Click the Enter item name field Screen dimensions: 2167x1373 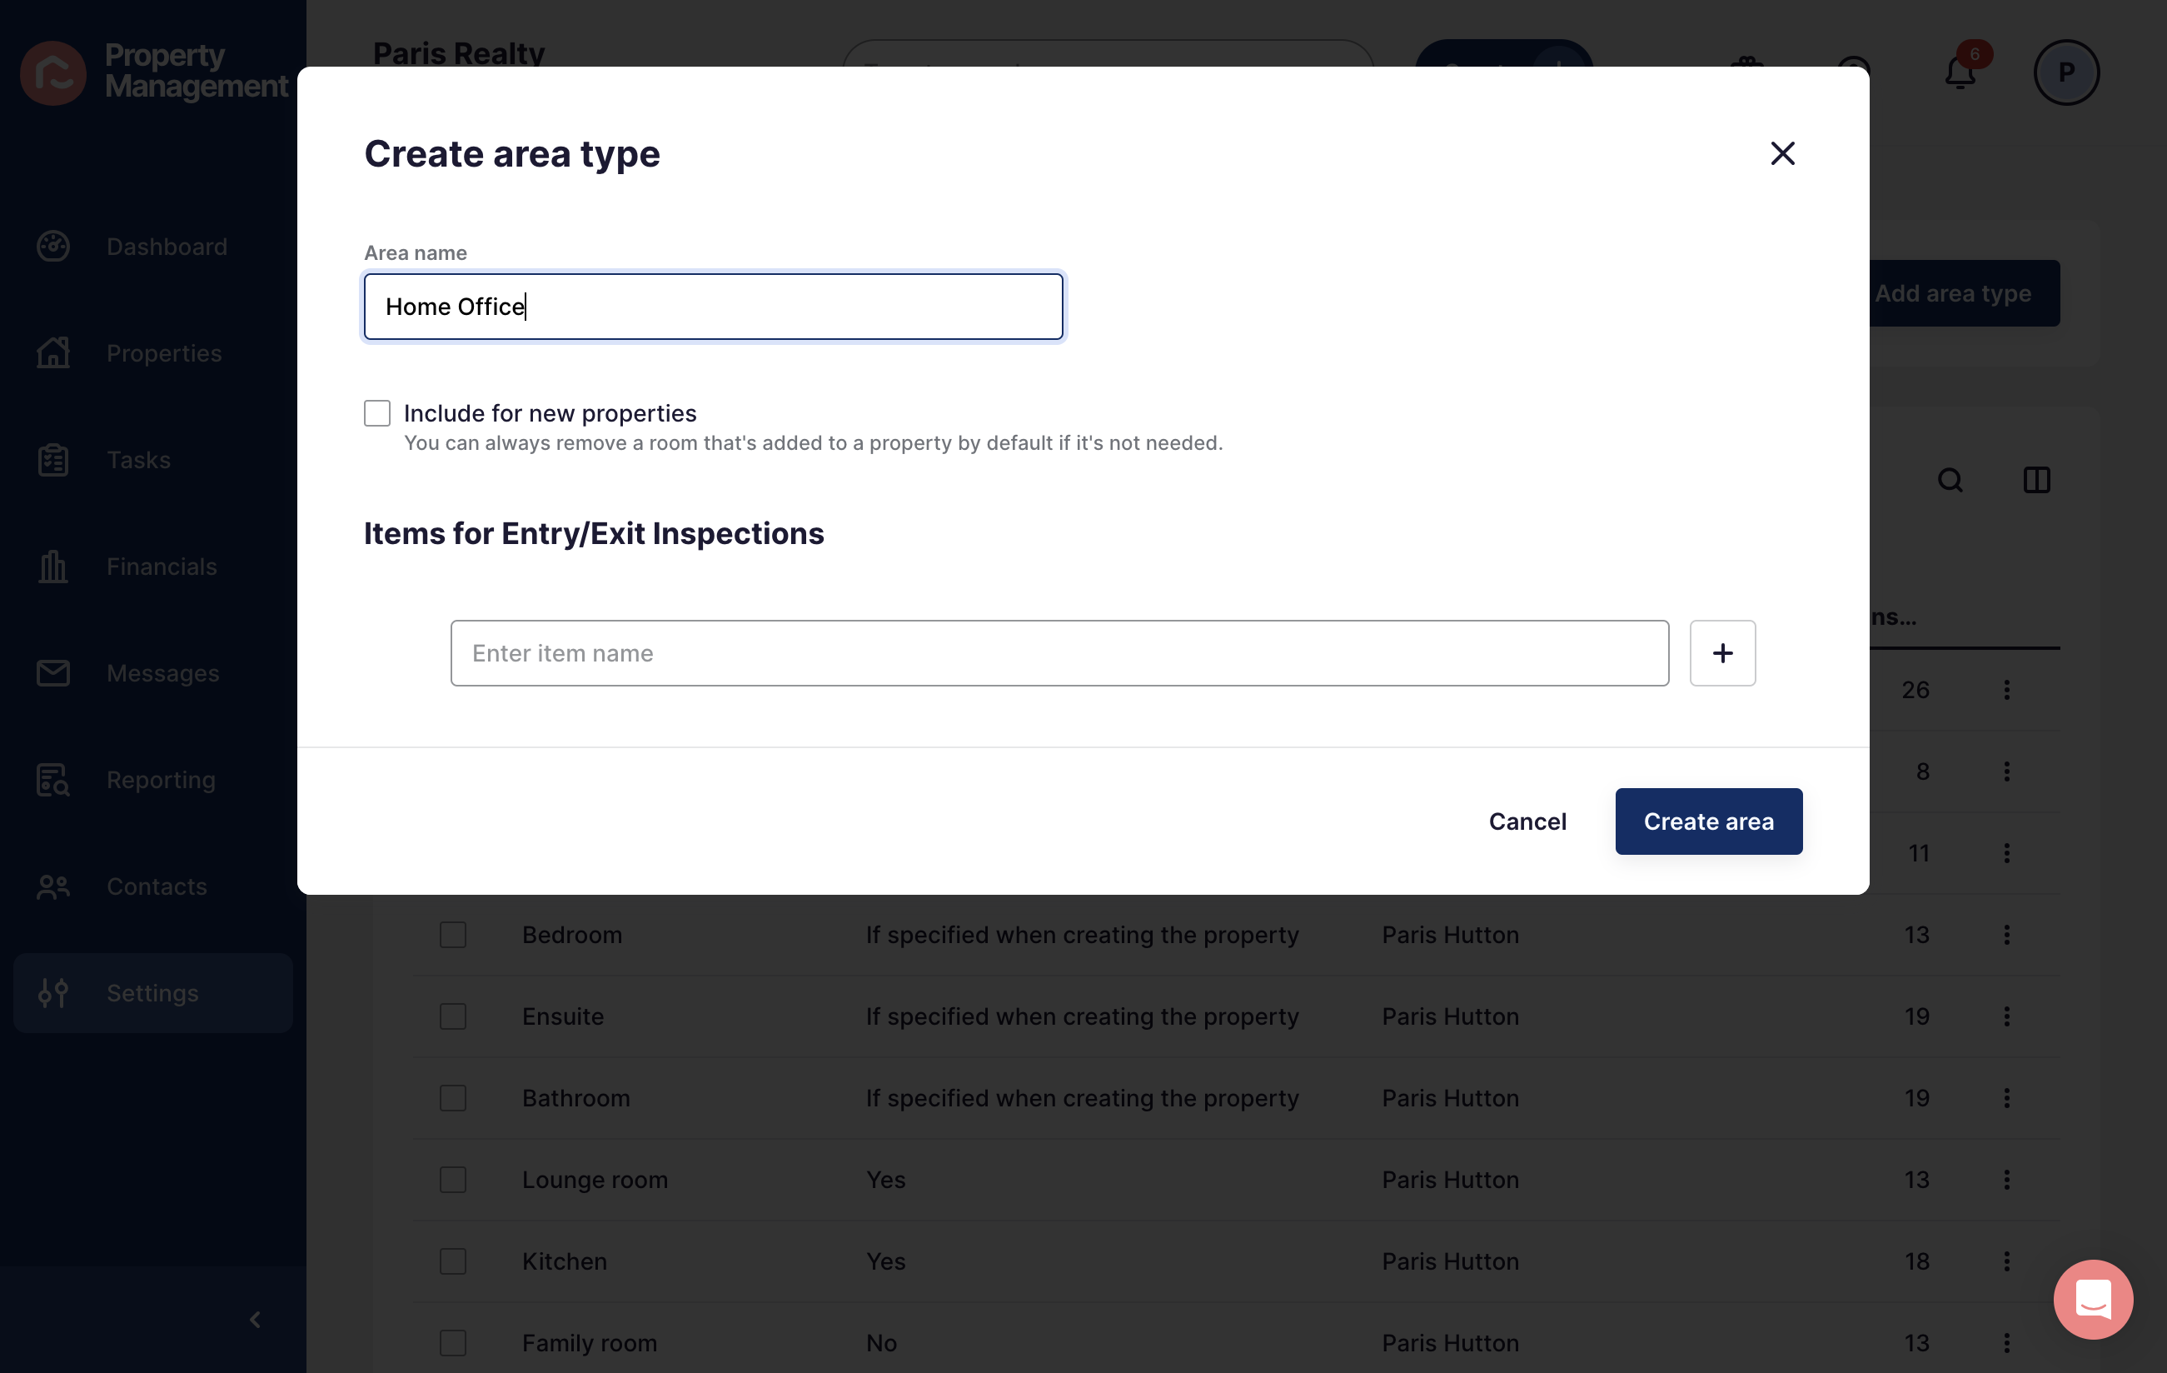pos(1059,652)
